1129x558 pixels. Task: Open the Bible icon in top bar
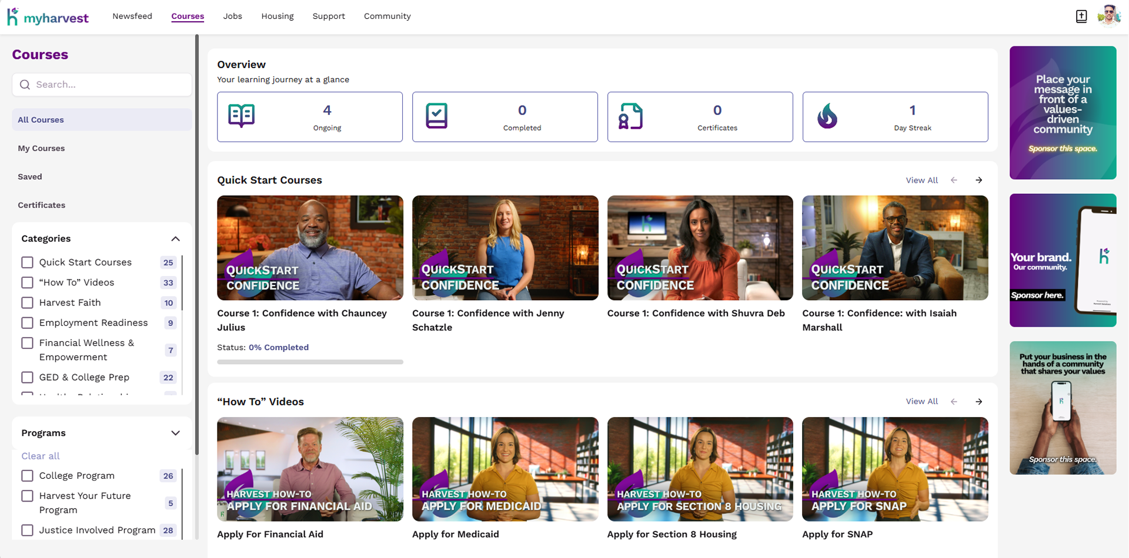(x=1081, y=16)
